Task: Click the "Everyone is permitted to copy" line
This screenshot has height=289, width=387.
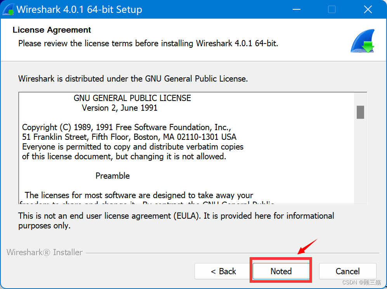Action: tap(133, 147)
